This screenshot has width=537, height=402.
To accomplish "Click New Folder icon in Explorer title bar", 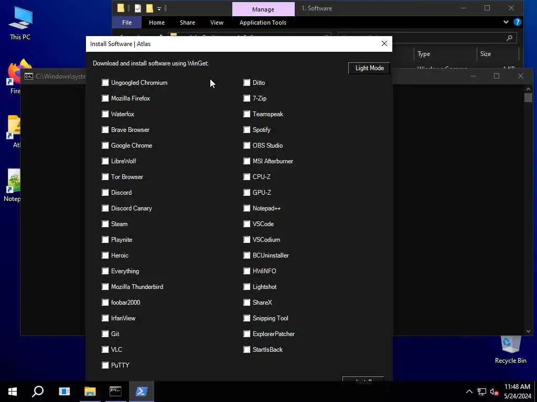I will tap(149, 8).
